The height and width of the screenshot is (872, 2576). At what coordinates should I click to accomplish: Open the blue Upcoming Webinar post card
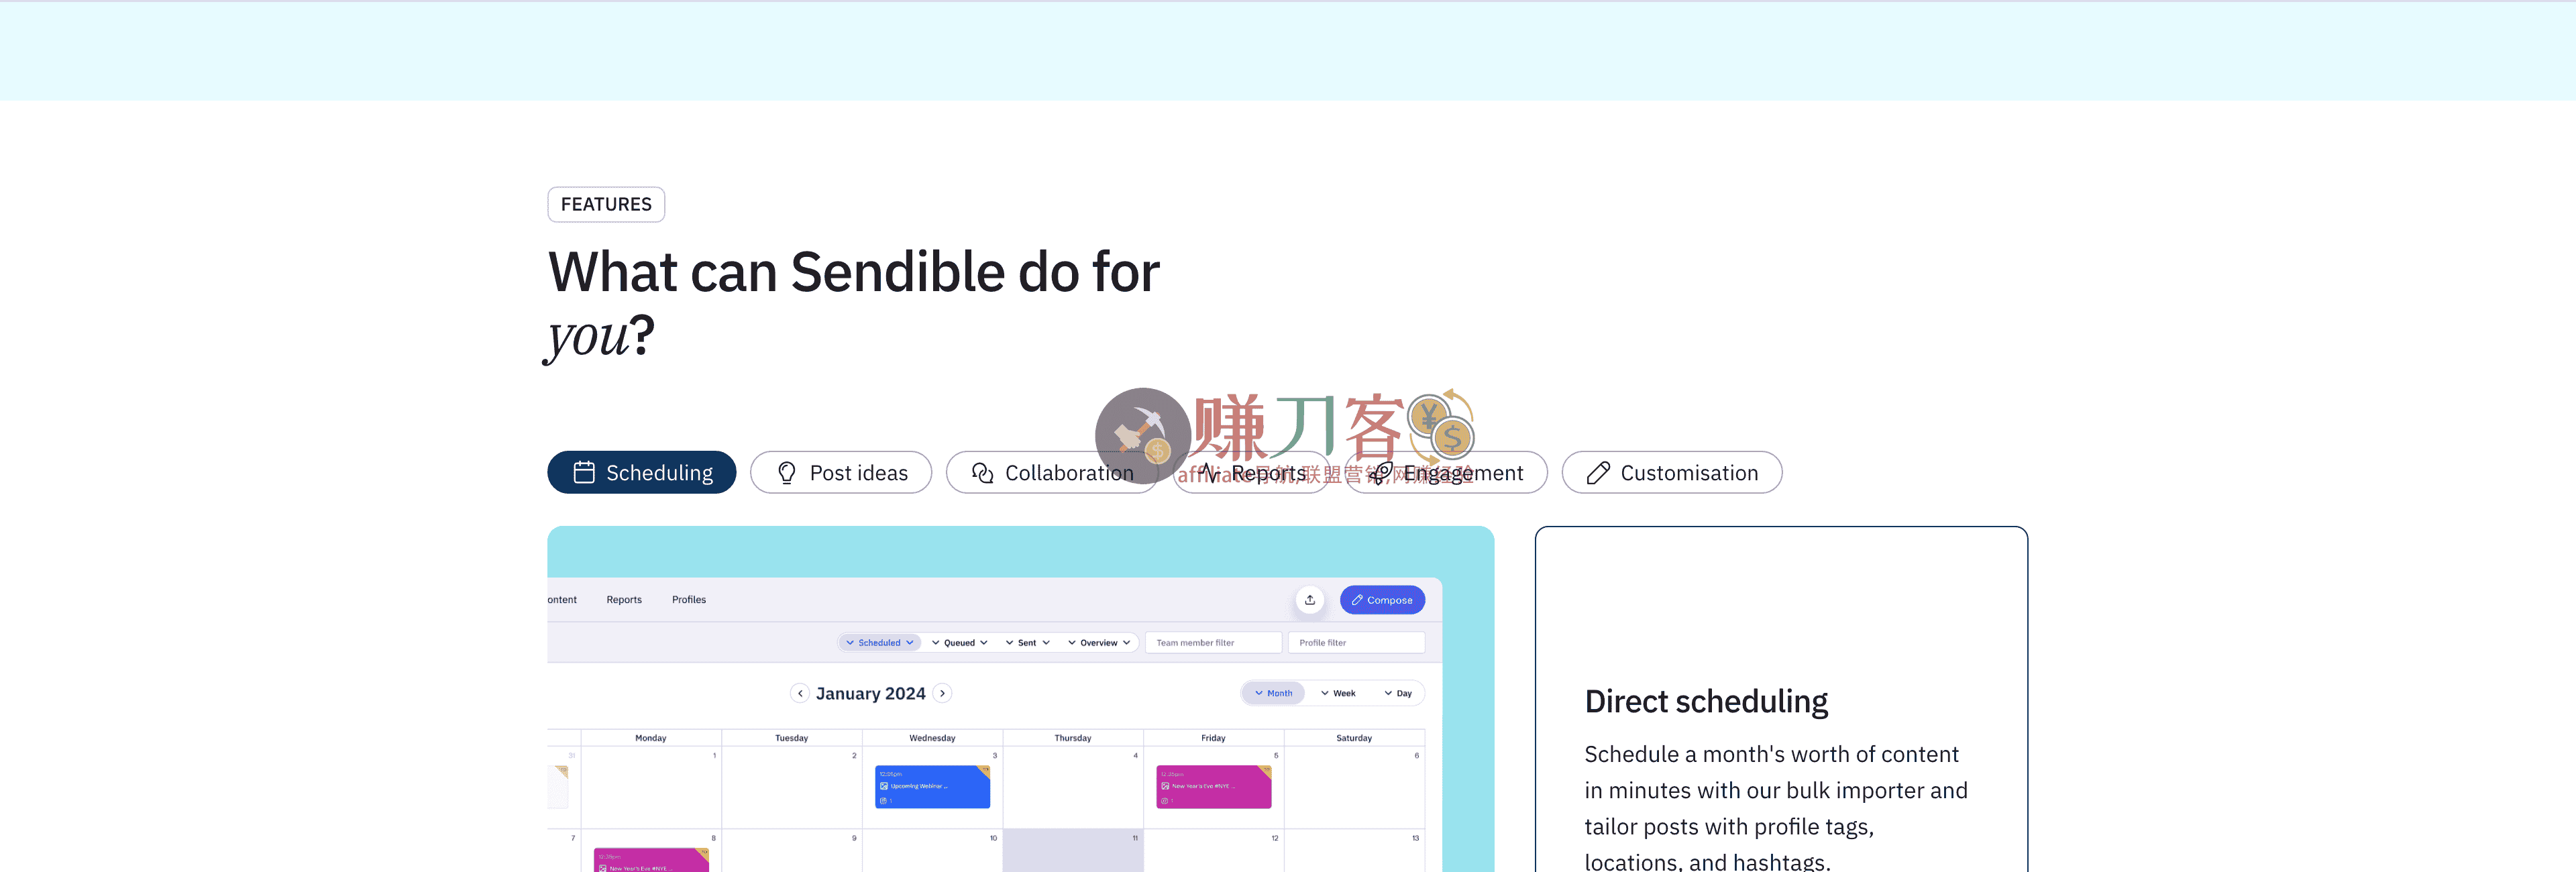click(x=931, y=787)
